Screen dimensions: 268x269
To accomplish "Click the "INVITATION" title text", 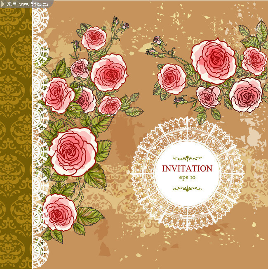I will click(187, 169).
